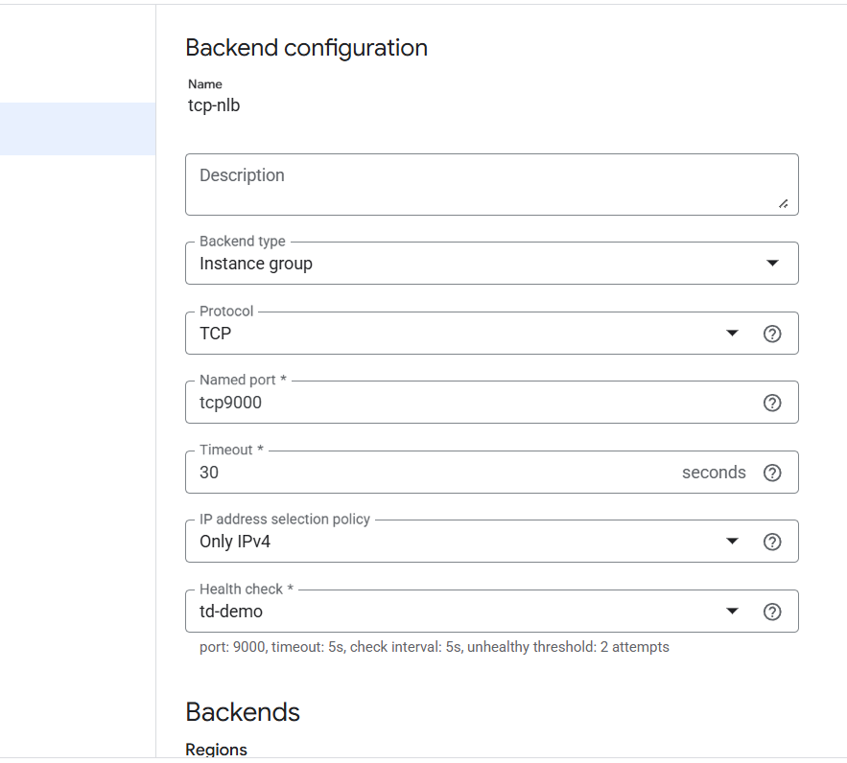Screen dimensions: 847x763
Task: Expand the Protocol dropdown arrow
Action: pos(733,334)
